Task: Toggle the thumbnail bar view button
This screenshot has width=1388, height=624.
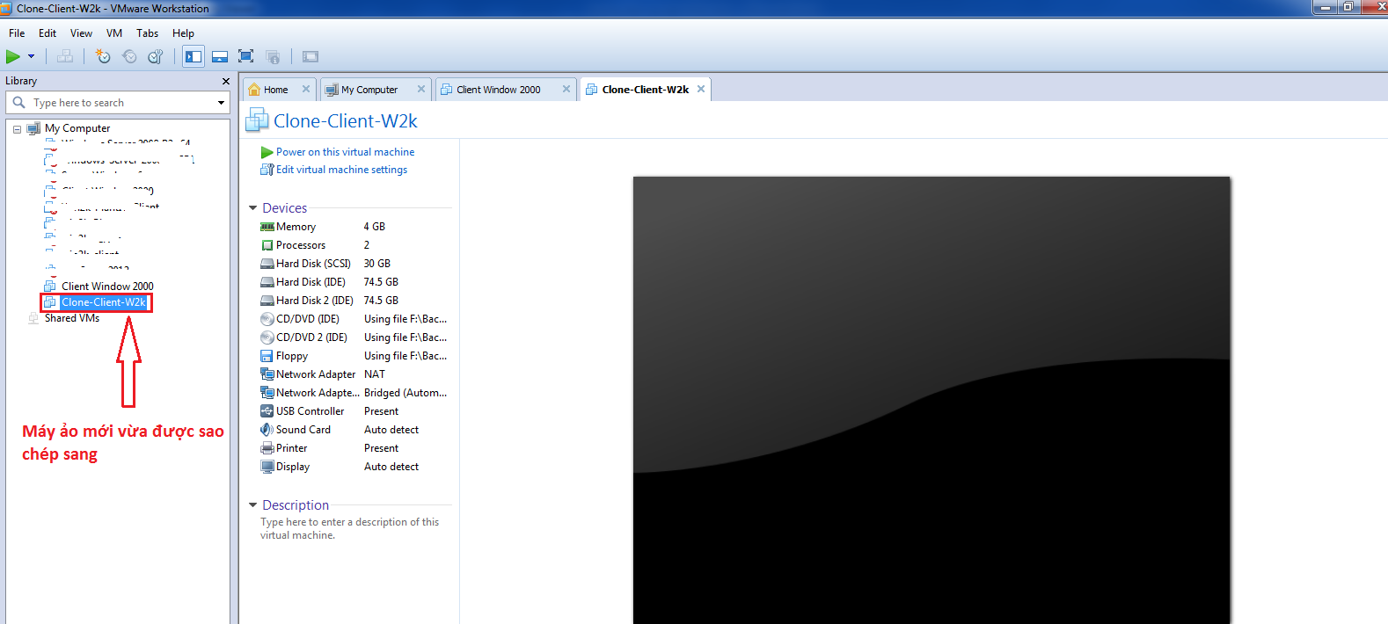Action: (x=220, y=57)
